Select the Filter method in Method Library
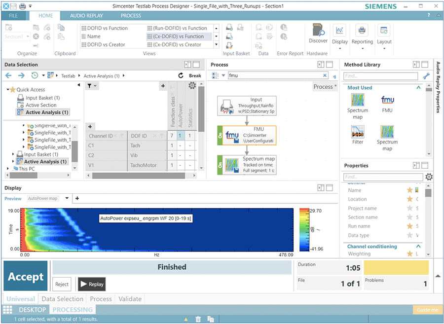 pyautogui.click(x=357, y=135)
